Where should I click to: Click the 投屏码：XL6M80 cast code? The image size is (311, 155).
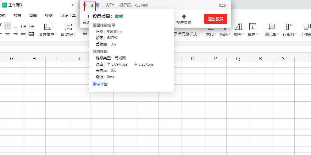click(134, 5)
